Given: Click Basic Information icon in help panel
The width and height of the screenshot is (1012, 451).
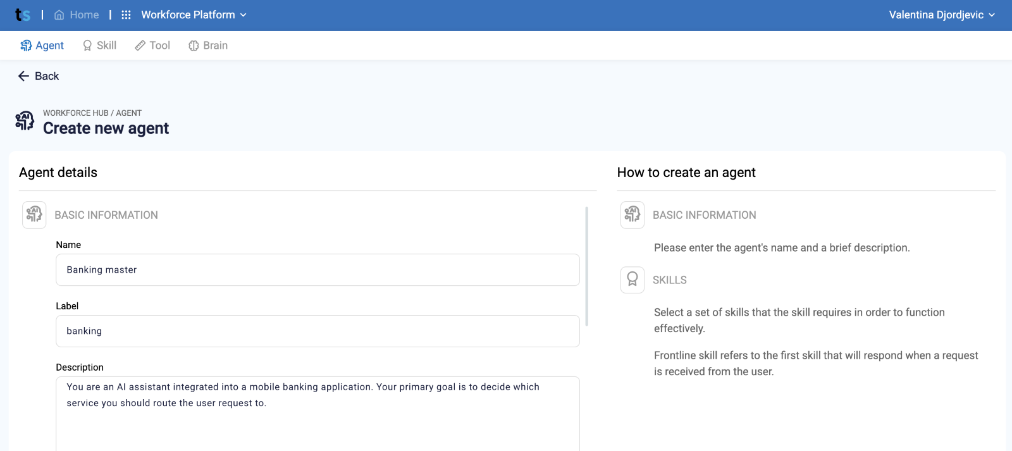Looking at the screenshot, I should click(x=632, y=215).
